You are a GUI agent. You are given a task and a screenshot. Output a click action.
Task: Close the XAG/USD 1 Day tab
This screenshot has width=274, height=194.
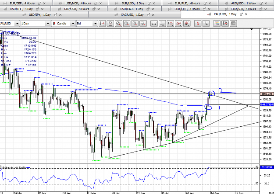(x=153, y=15)
